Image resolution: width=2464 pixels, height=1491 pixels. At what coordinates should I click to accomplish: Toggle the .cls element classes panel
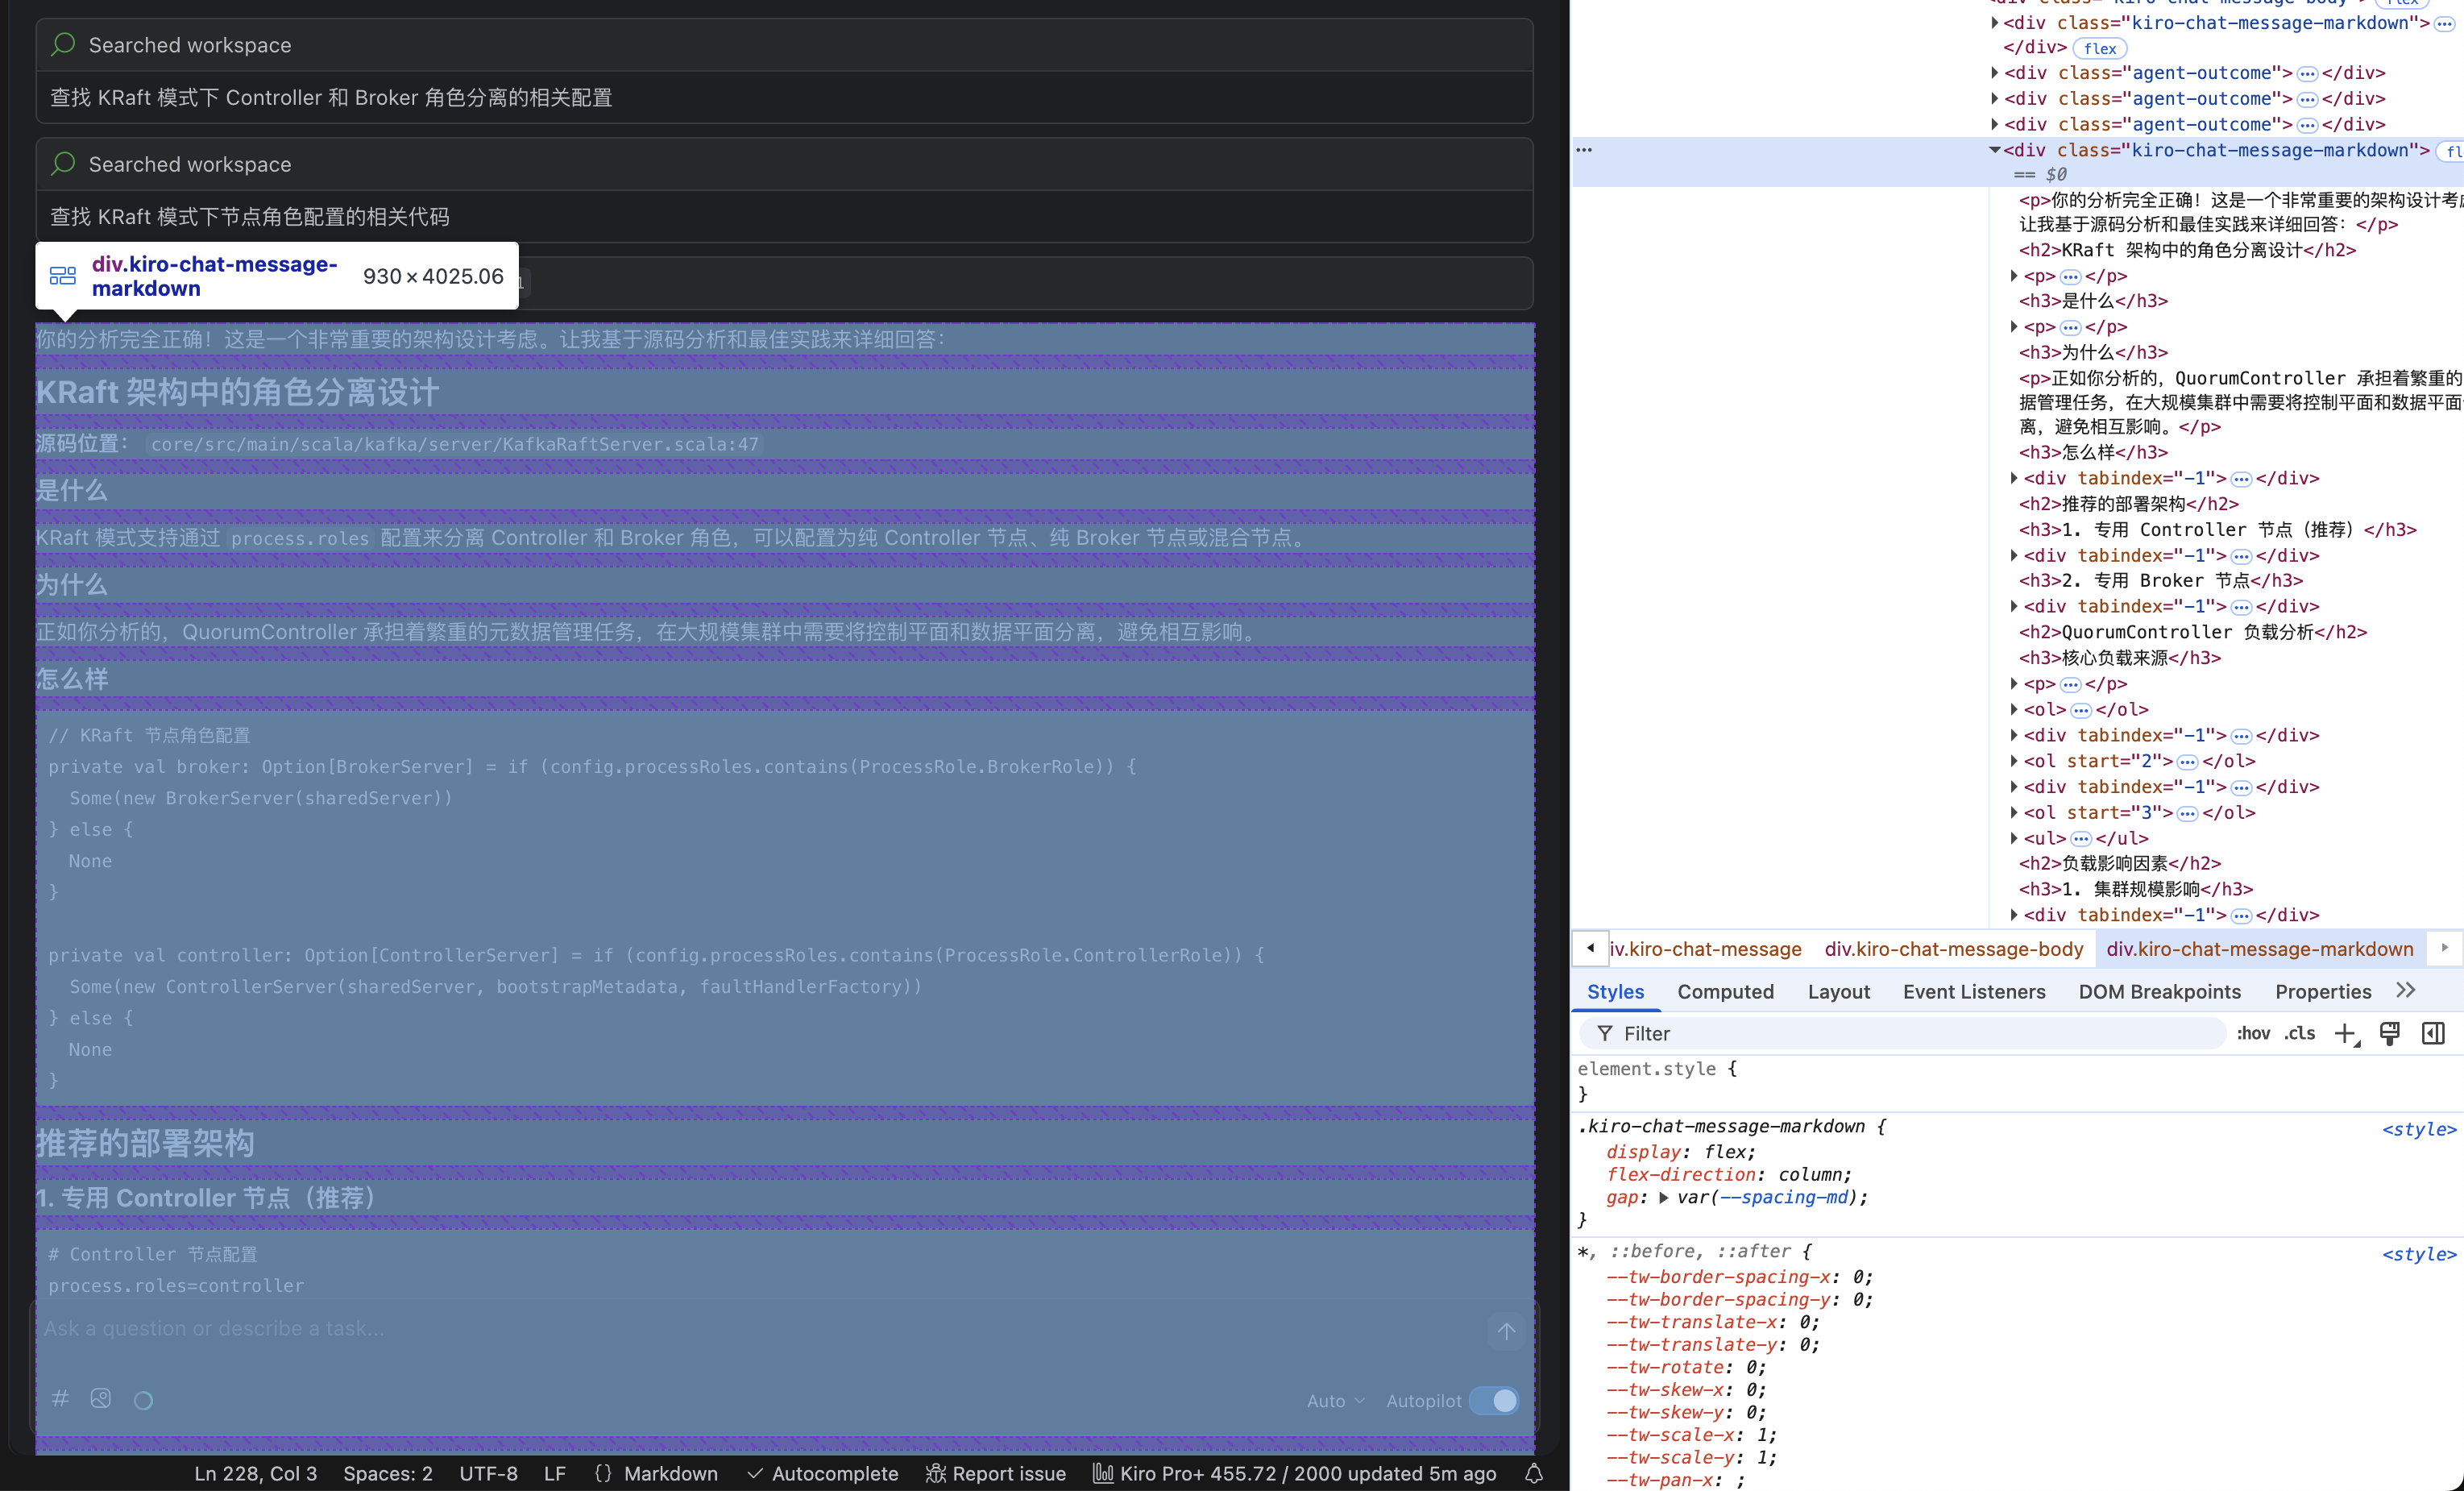2299,1033
